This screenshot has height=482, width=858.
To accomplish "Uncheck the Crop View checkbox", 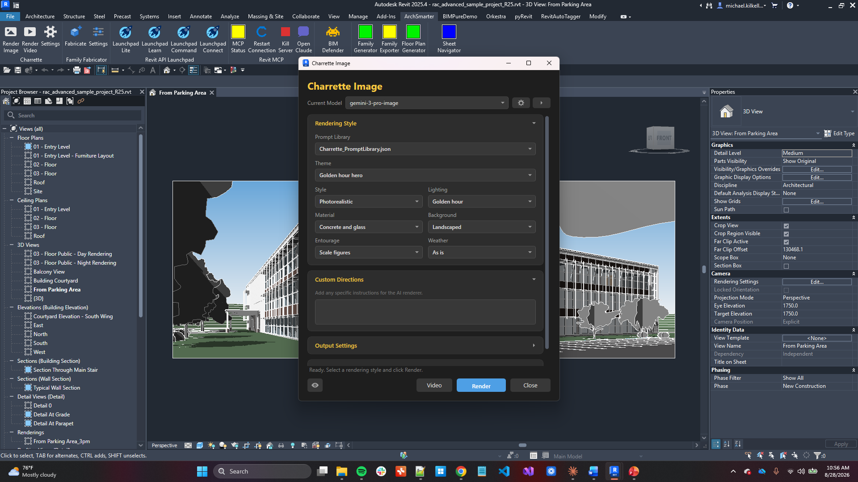I will [x=786, y=226].
